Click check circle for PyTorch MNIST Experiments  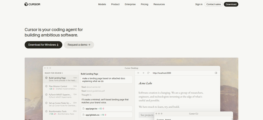pos(46,95)
